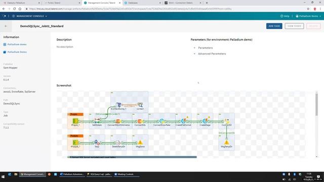
Task: Switch to the Datalytyx Palladium browser tab
Action: click(21, 3)
